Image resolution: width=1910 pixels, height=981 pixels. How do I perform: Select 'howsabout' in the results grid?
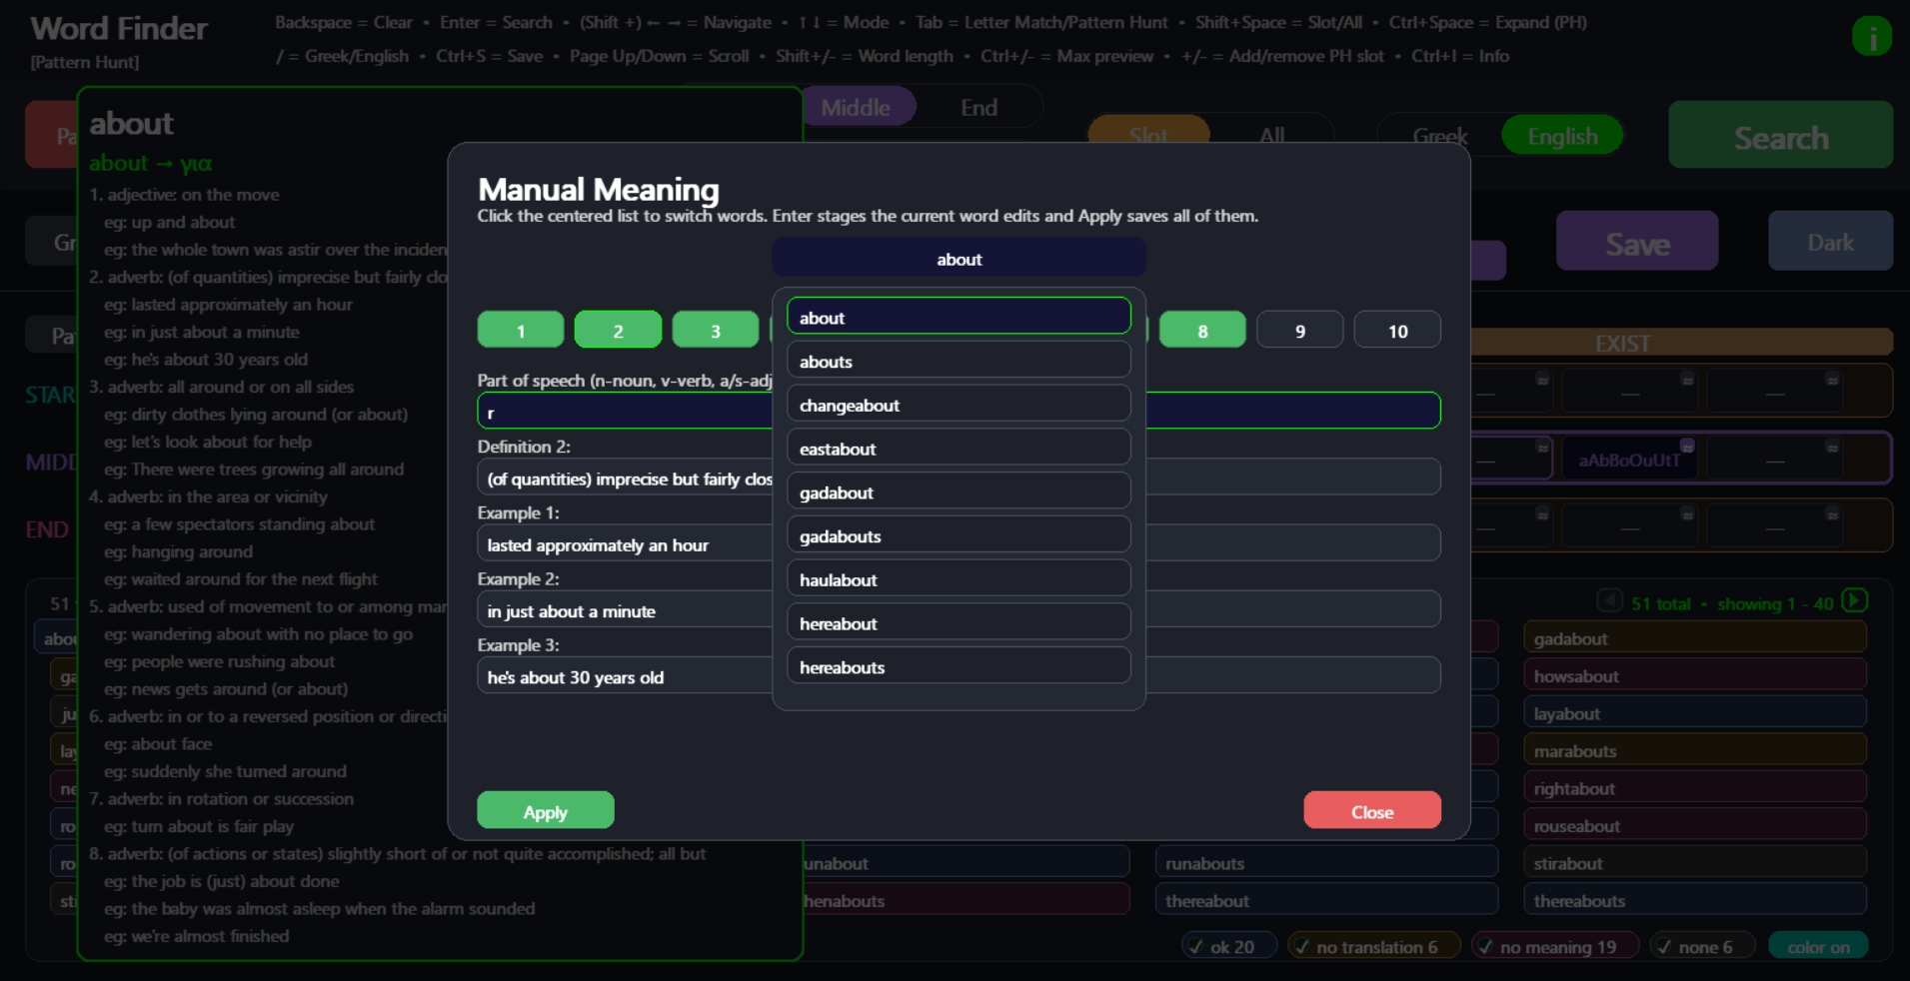1694,675
